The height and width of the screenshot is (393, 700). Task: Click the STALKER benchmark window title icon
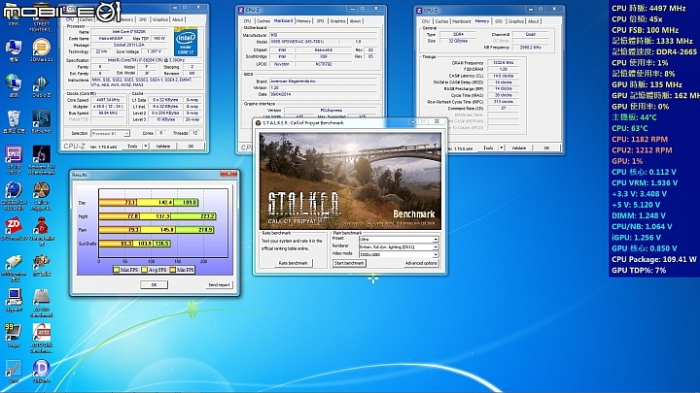[x=258, y=122]
